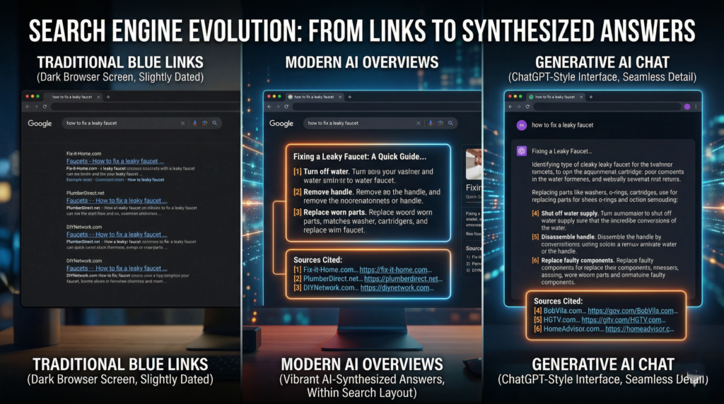
Task: Clear the search query in the Modern AI Overviews browser
Action: point(419,123)
